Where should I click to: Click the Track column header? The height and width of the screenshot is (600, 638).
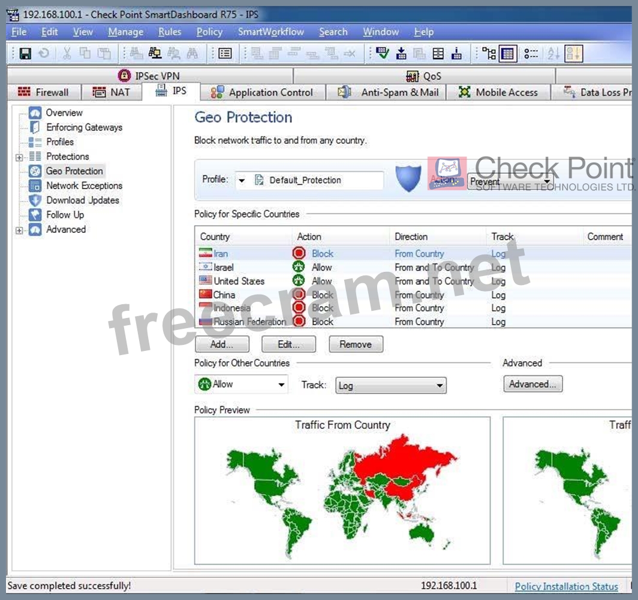[502, 237]
